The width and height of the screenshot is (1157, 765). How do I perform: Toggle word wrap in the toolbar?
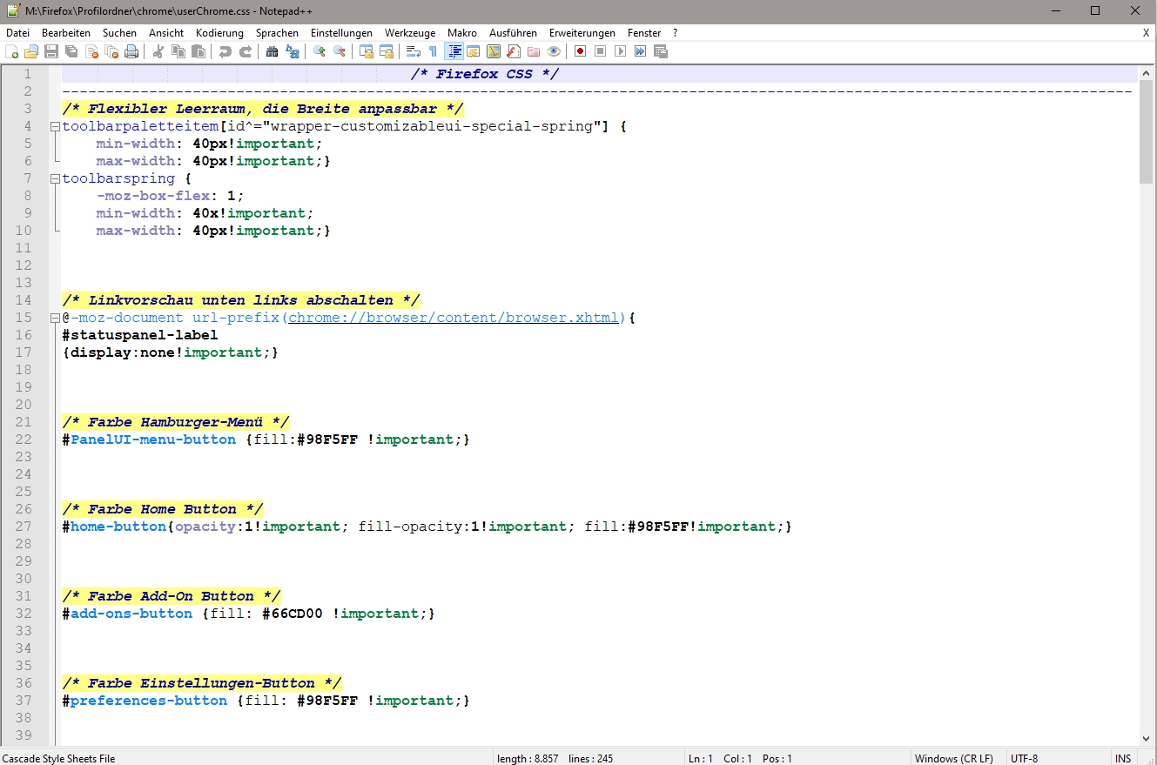[x=414, y=51]
